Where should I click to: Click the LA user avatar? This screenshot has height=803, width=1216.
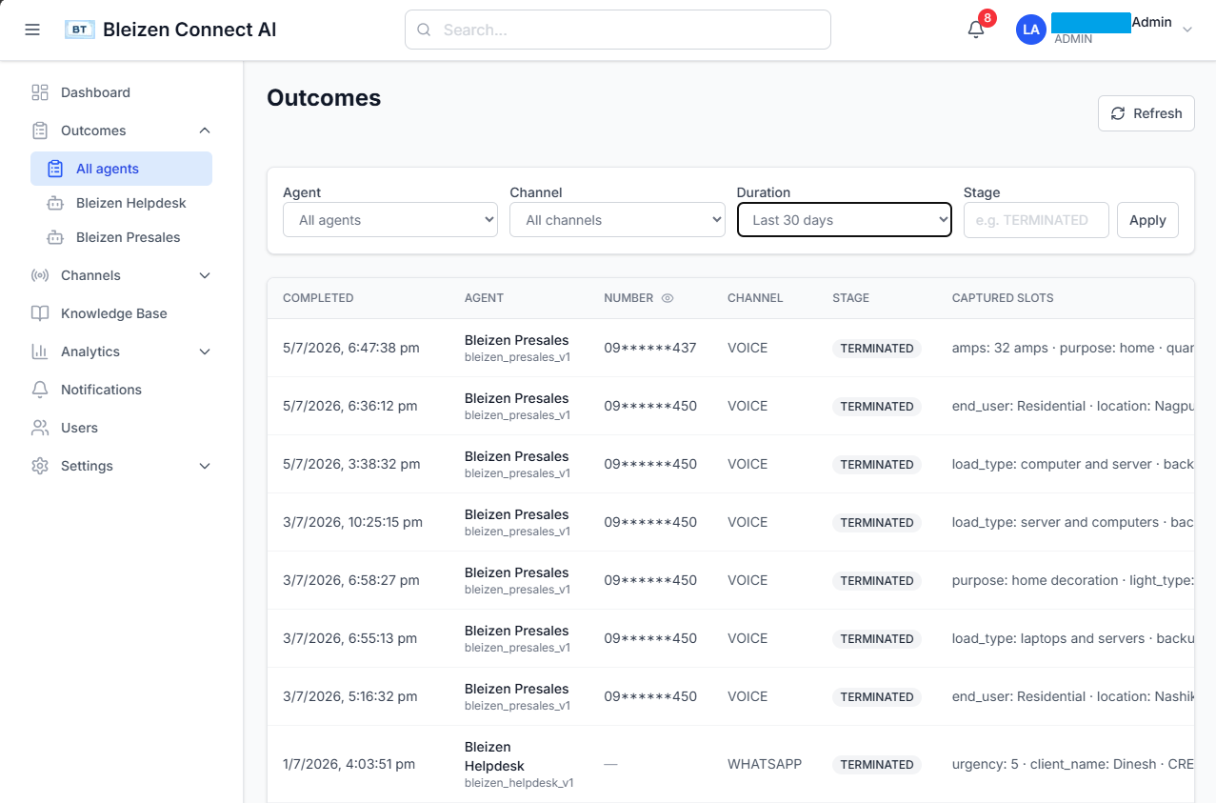click(x=1031, y=30)
